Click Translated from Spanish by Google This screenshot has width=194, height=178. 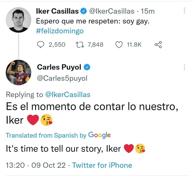58,135
